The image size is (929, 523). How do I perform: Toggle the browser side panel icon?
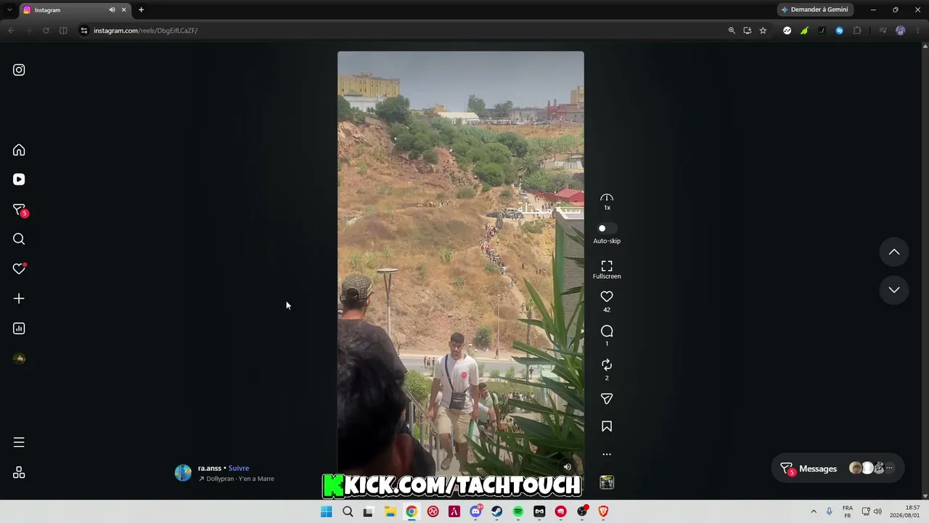tap(63, 31)
